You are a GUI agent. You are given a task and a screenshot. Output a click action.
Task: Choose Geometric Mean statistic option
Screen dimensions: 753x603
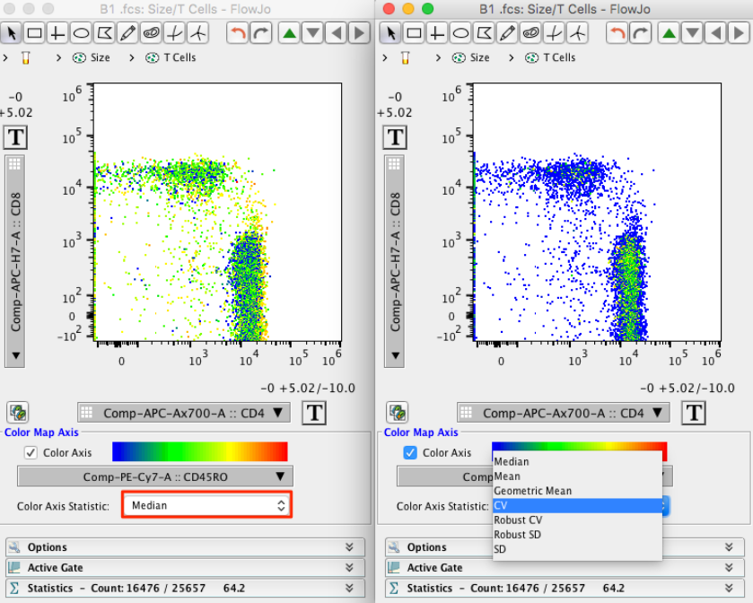[578, 491]
